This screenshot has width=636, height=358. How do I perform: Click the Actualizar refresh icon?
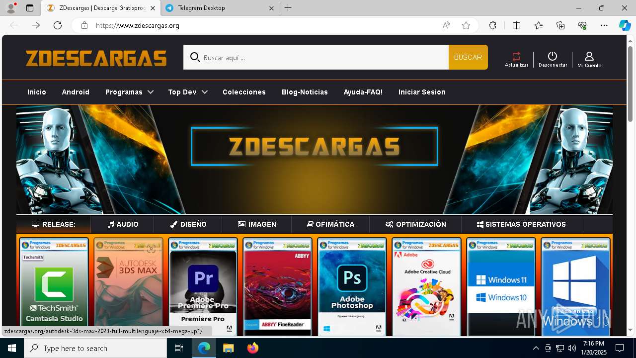point(516,56)
